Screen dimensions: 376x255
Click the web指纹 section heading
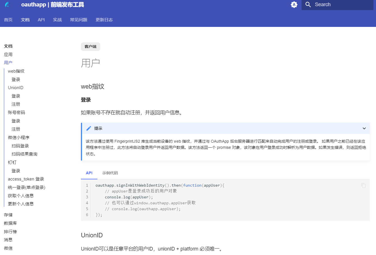pyautogui.click(x=93, y=86)
